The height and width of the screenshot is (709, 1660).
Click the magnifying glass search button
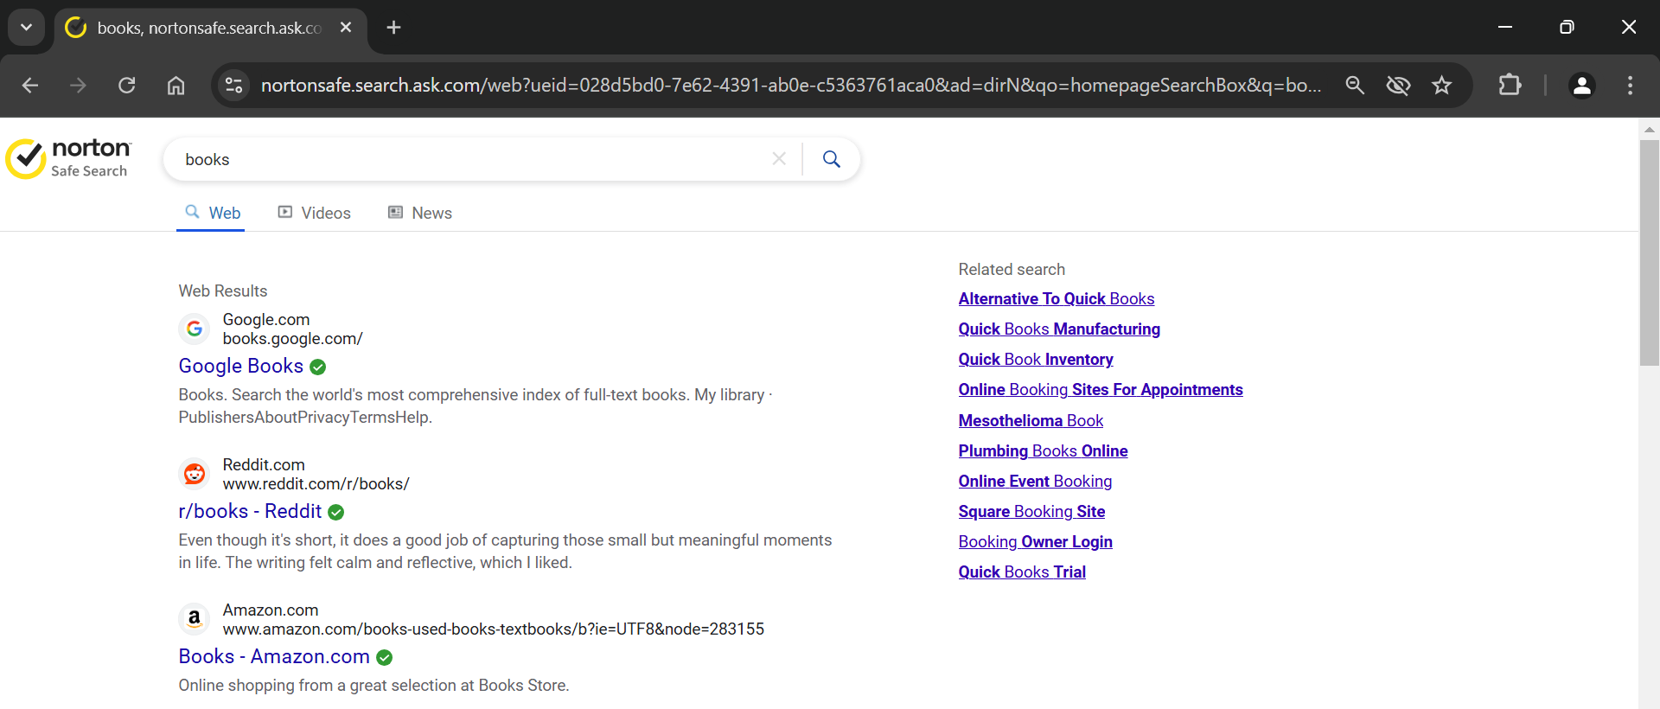click(x=831, y=159)
